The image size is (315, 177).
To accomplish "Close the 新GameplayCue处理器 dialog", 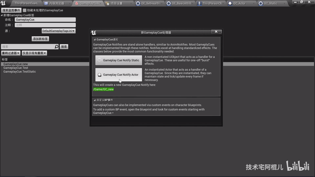I will click(216, 31).
